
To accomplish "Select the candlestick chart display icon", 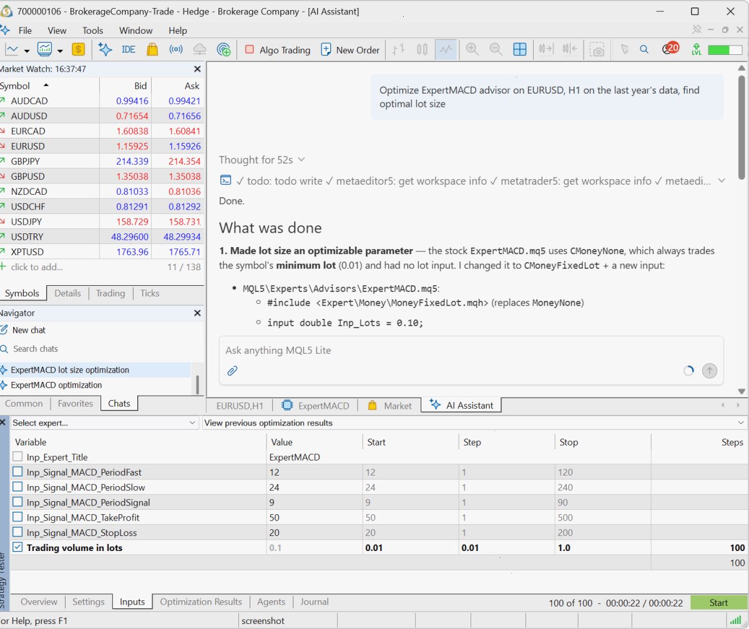I will point(423,50).
